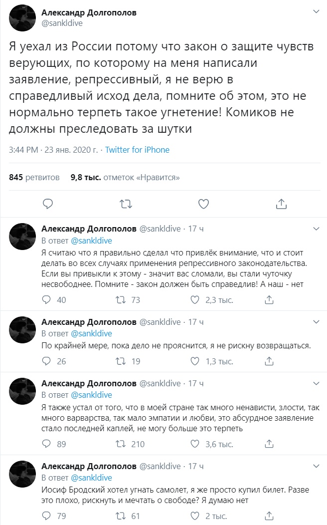Share the reply about Иосиф Бродский

270,516
